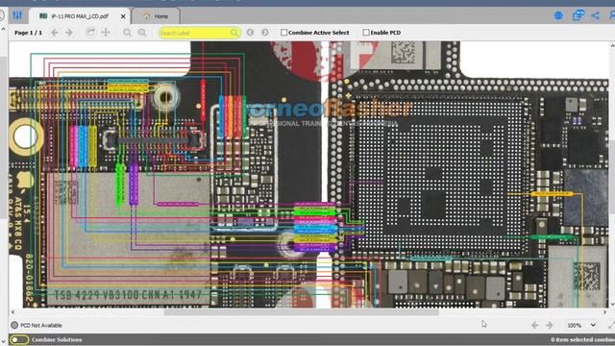This screenshot has height=346, width=615.
Task: Click the horizontal scrollbar thumb
Action: (x=301, y=312)
